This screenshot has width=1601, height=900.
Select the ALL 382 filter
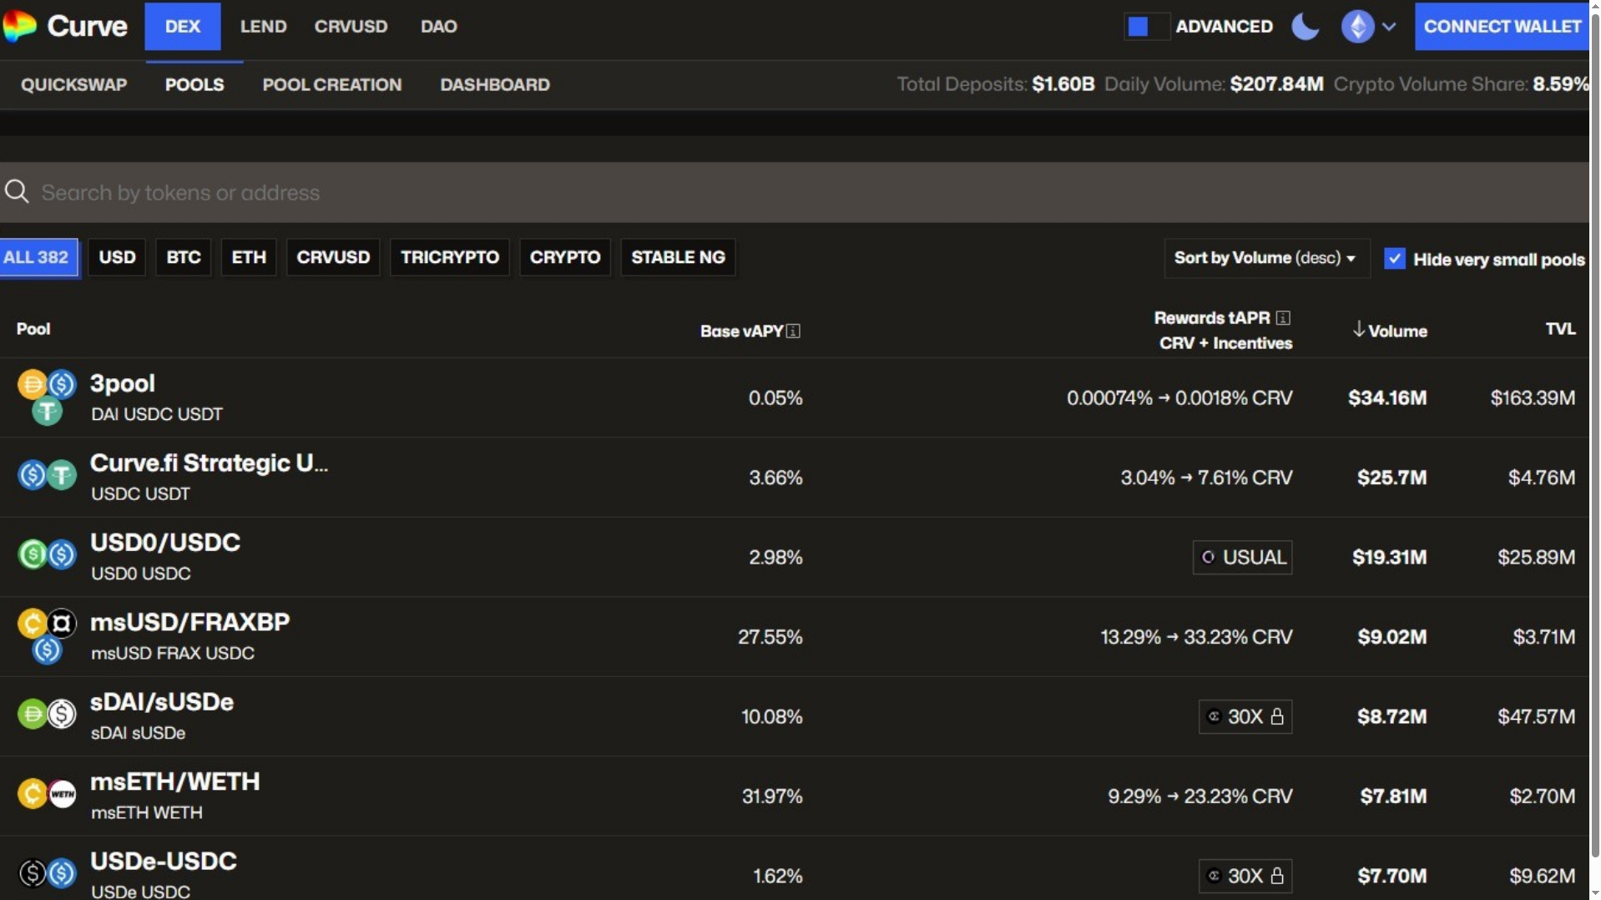38,257
